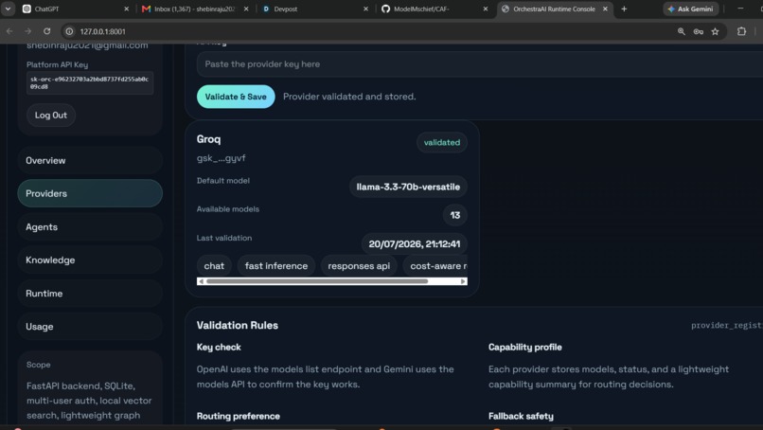Screen dimensions: 763x430
Task: Click the 'Key check' heading
Action: click(219, 348)
